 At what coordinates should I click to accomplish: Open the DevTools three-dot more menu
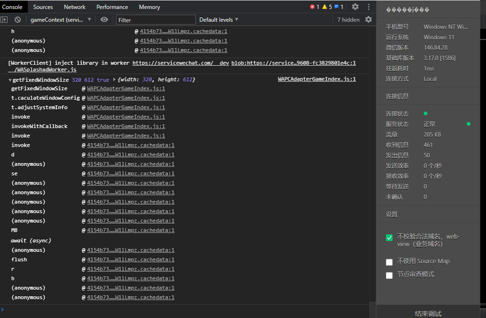(369, 7)
